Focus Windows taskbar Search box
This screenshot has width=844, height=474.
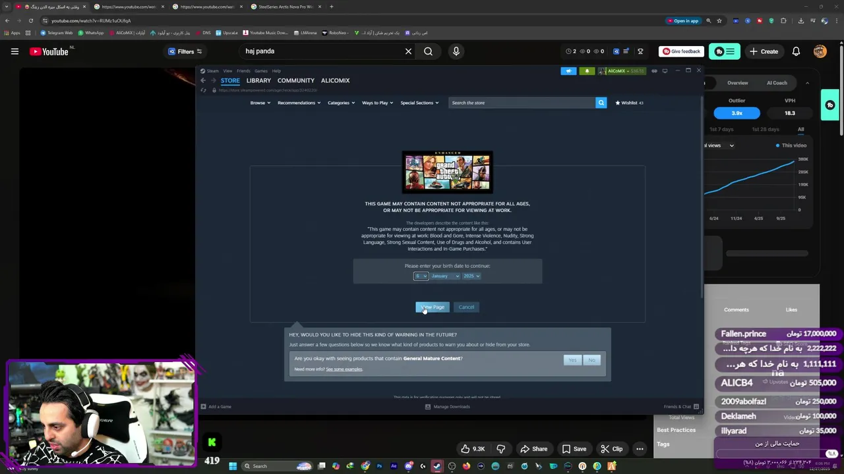coord(277,466)
